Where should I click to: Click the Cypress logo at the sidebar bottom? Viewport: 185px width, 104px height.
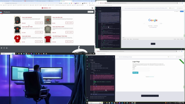(x=87, y=100)
